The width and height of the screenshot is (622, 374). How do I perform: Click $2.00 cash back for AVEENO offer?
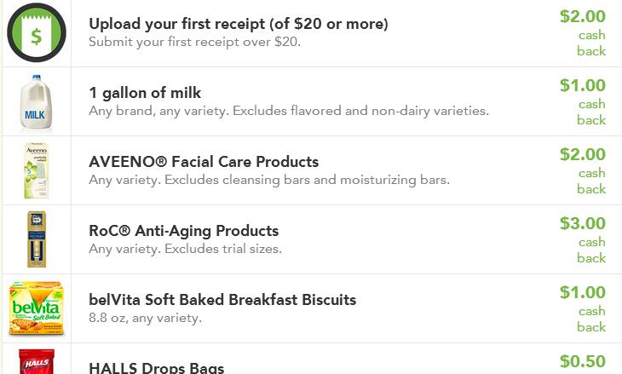583,171
